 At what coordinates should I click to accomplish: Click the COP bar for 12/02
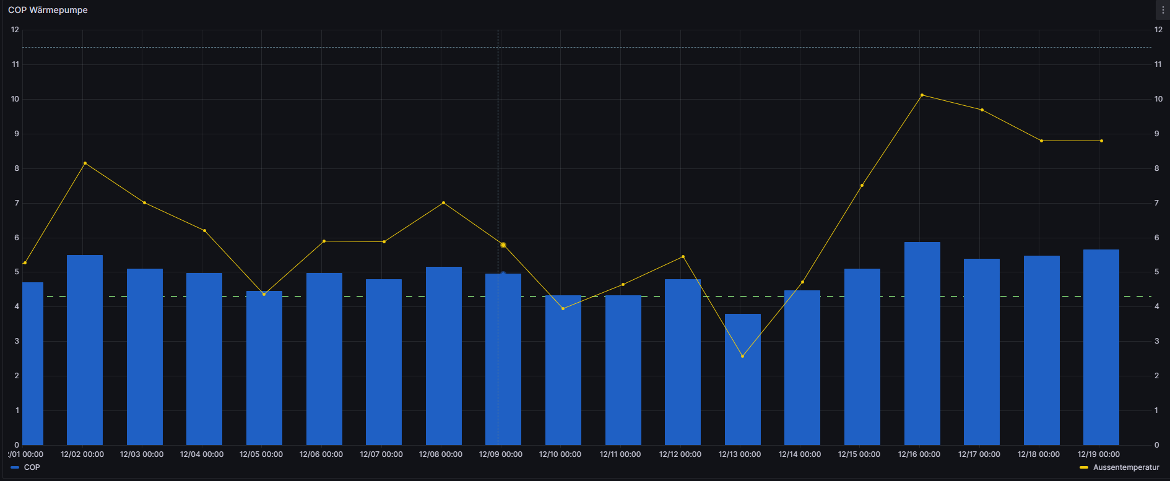coord(85,350)
